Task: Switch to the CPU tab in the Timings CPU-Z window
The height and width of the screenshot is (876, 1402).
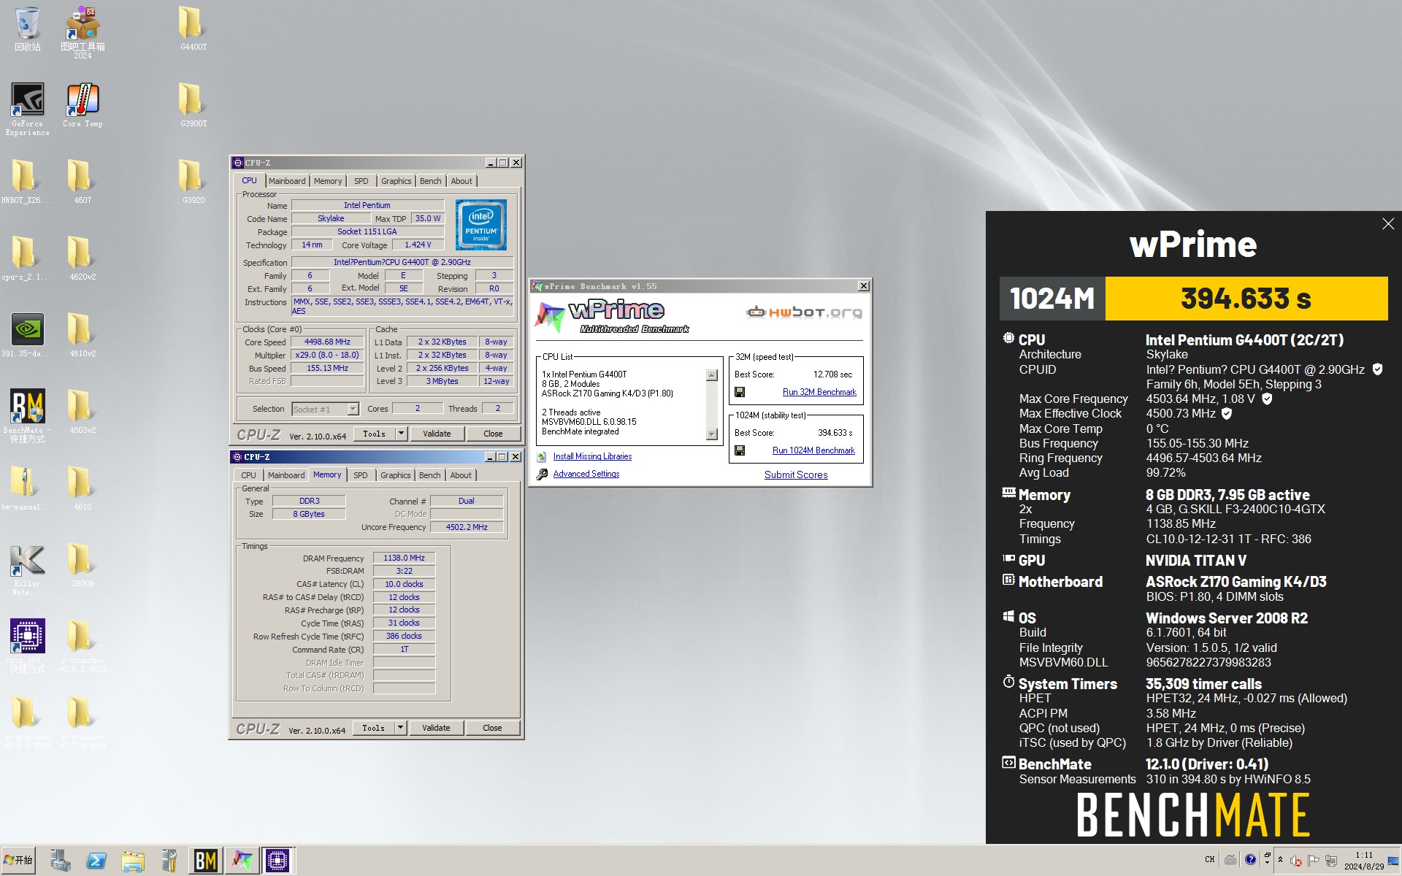Action: coord(248,475)
